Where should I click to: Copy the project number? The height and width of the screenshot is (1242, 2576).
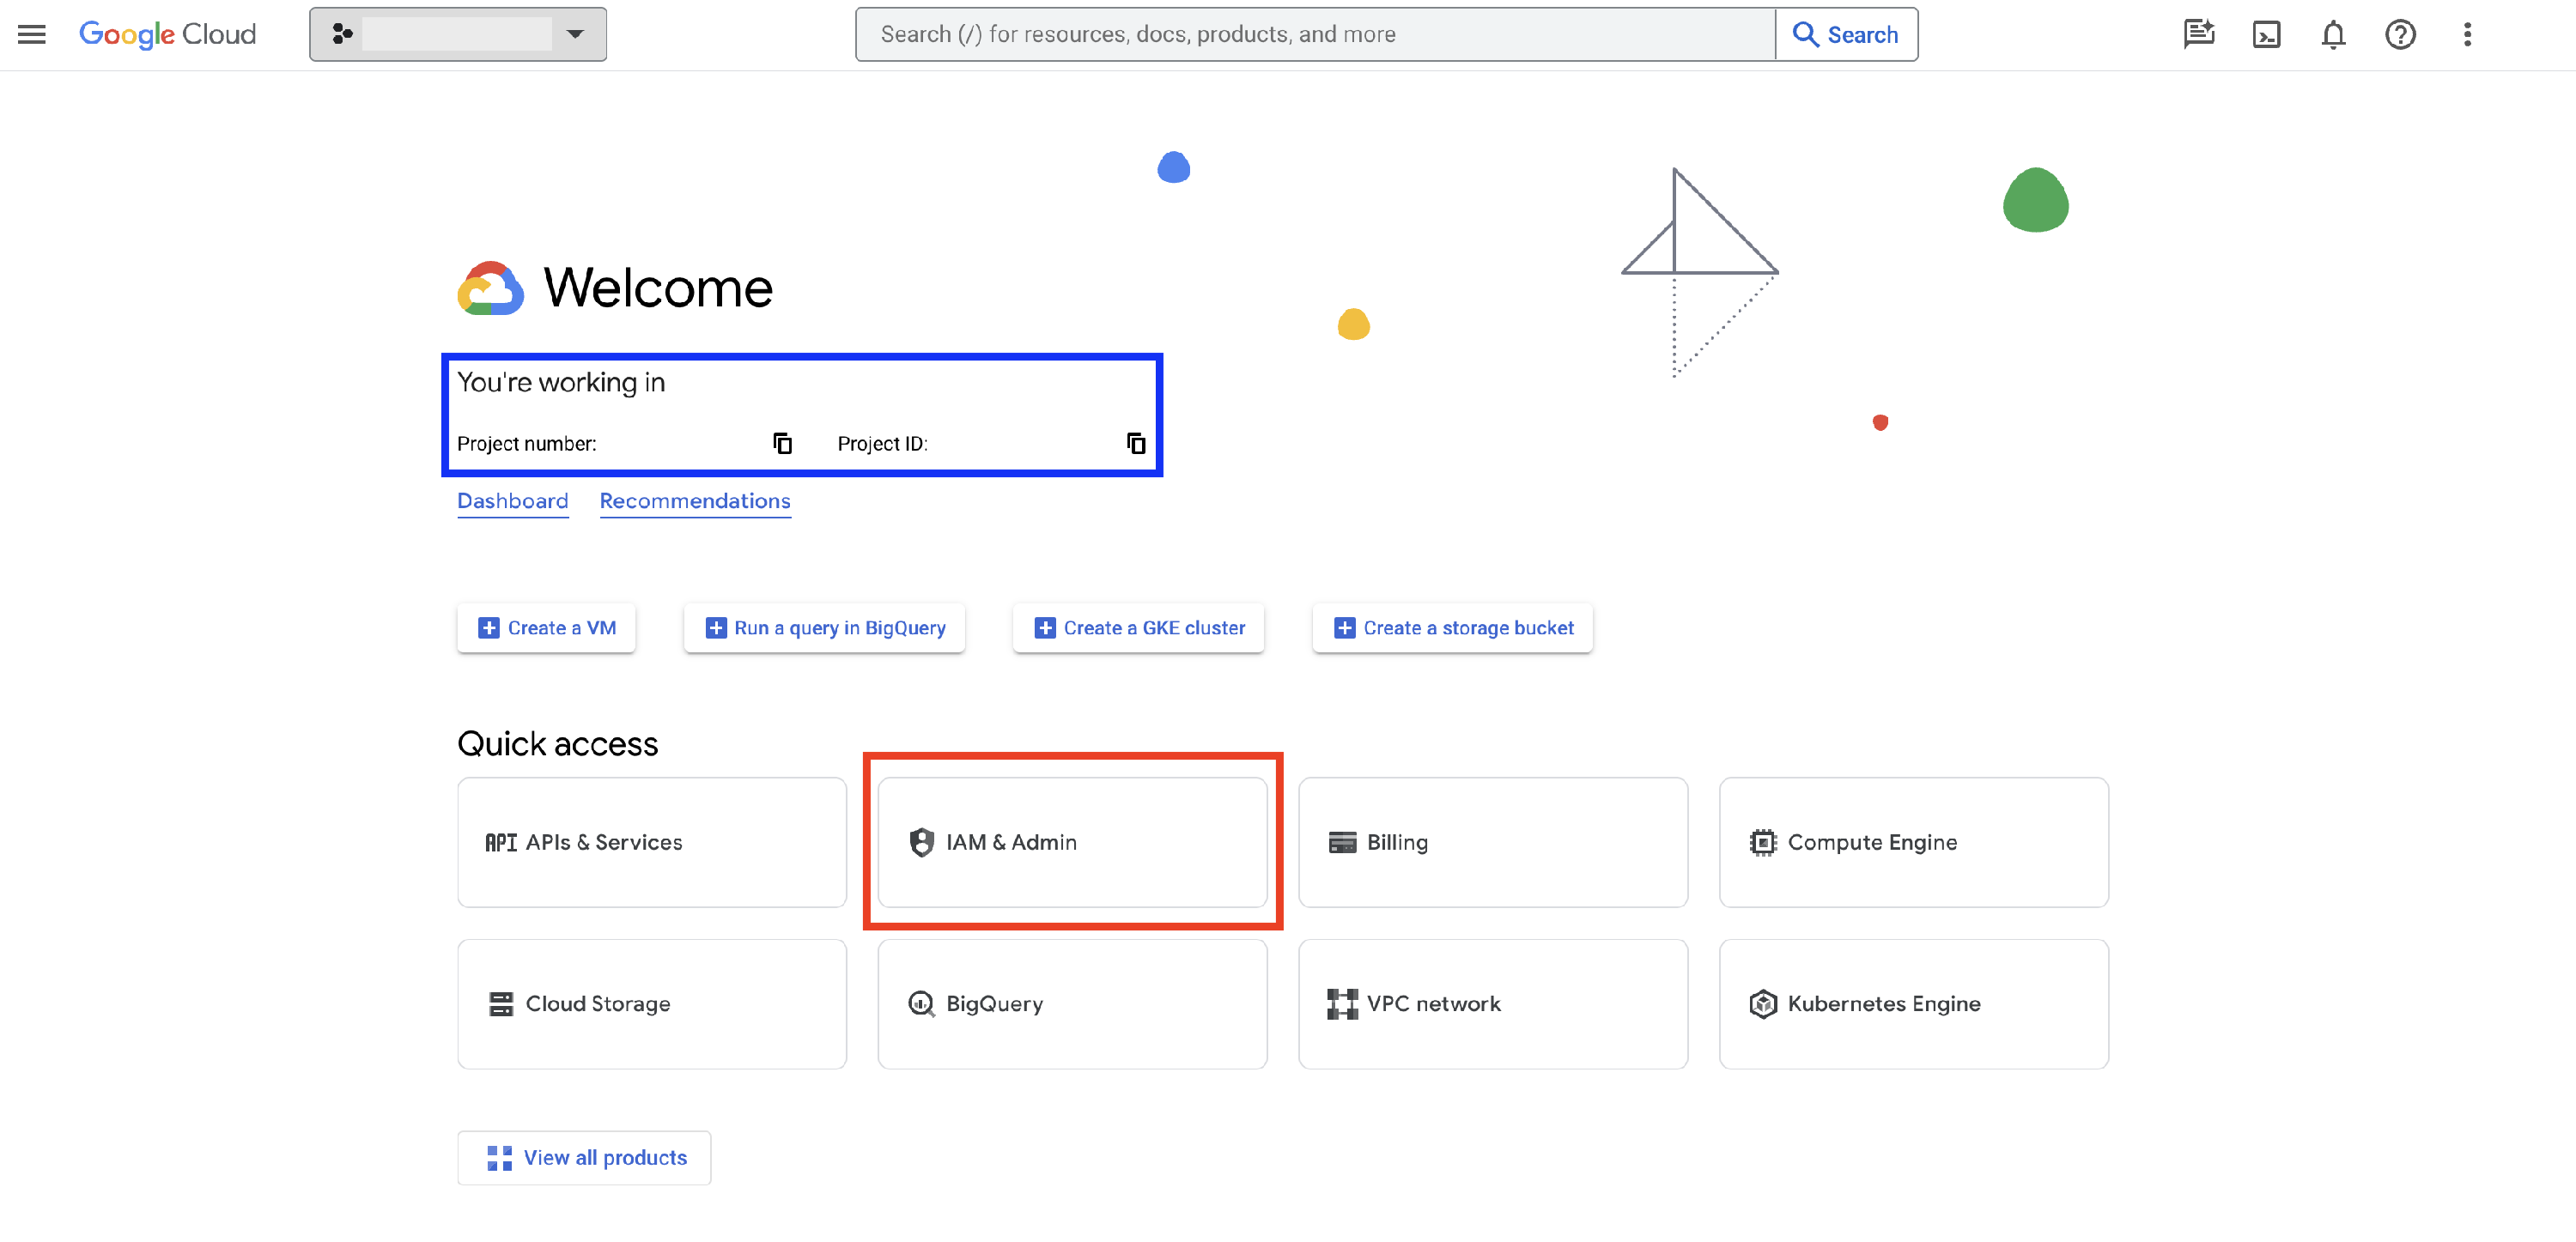[x=782, y=443]
